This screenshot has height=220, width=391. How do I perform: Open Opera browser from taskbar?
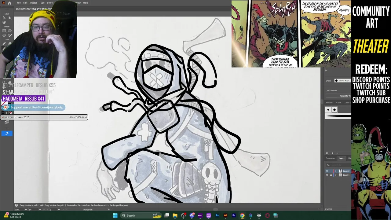coord(267,215)
